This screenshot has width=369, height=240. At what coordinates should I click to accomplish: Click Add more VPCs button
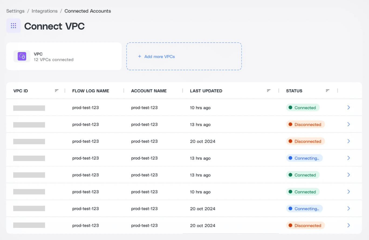(184, 56)
